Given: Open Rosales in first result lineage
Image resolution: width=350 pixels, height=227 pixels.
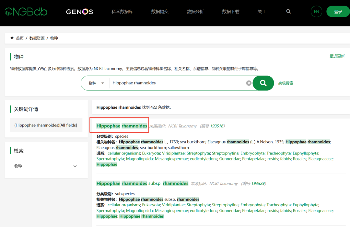Looking at the screenshot, I should 299,159.
